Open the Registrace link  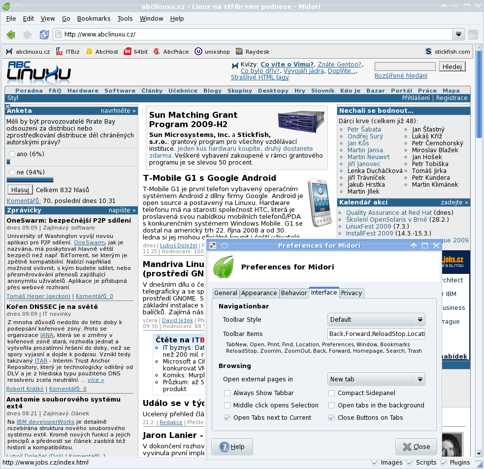[x=452, y=98]
